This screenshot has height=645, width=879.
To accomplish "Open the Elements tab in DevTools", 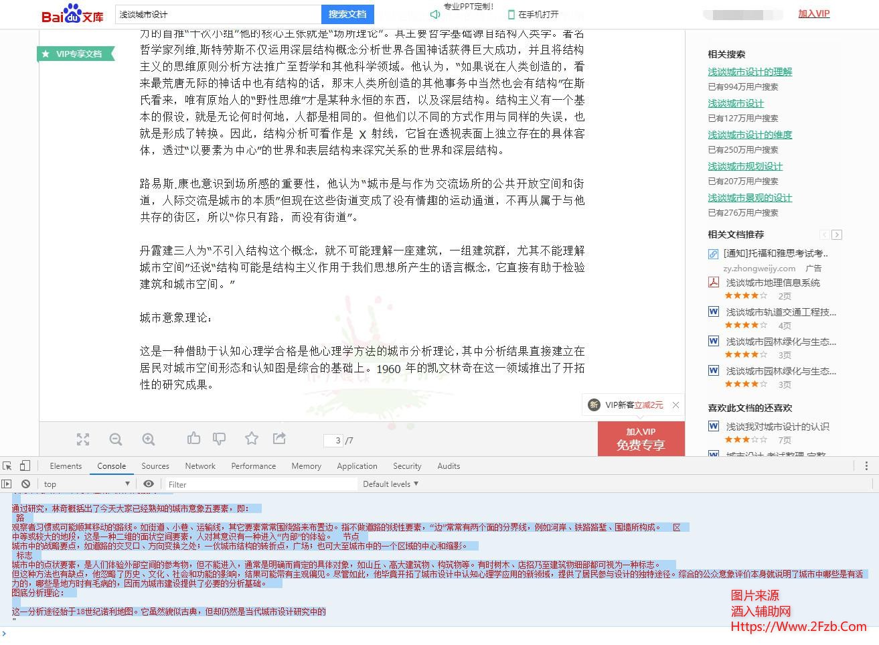I will click(x=66, y=466).
